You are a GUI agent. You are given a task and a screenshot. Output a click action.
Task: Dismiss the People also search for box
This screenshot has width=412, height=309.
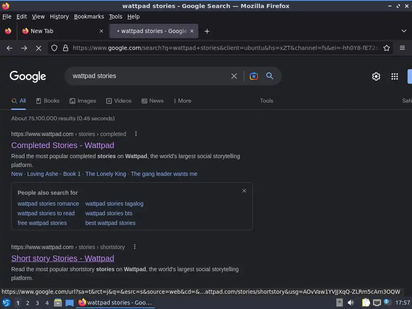pos(244,191)
